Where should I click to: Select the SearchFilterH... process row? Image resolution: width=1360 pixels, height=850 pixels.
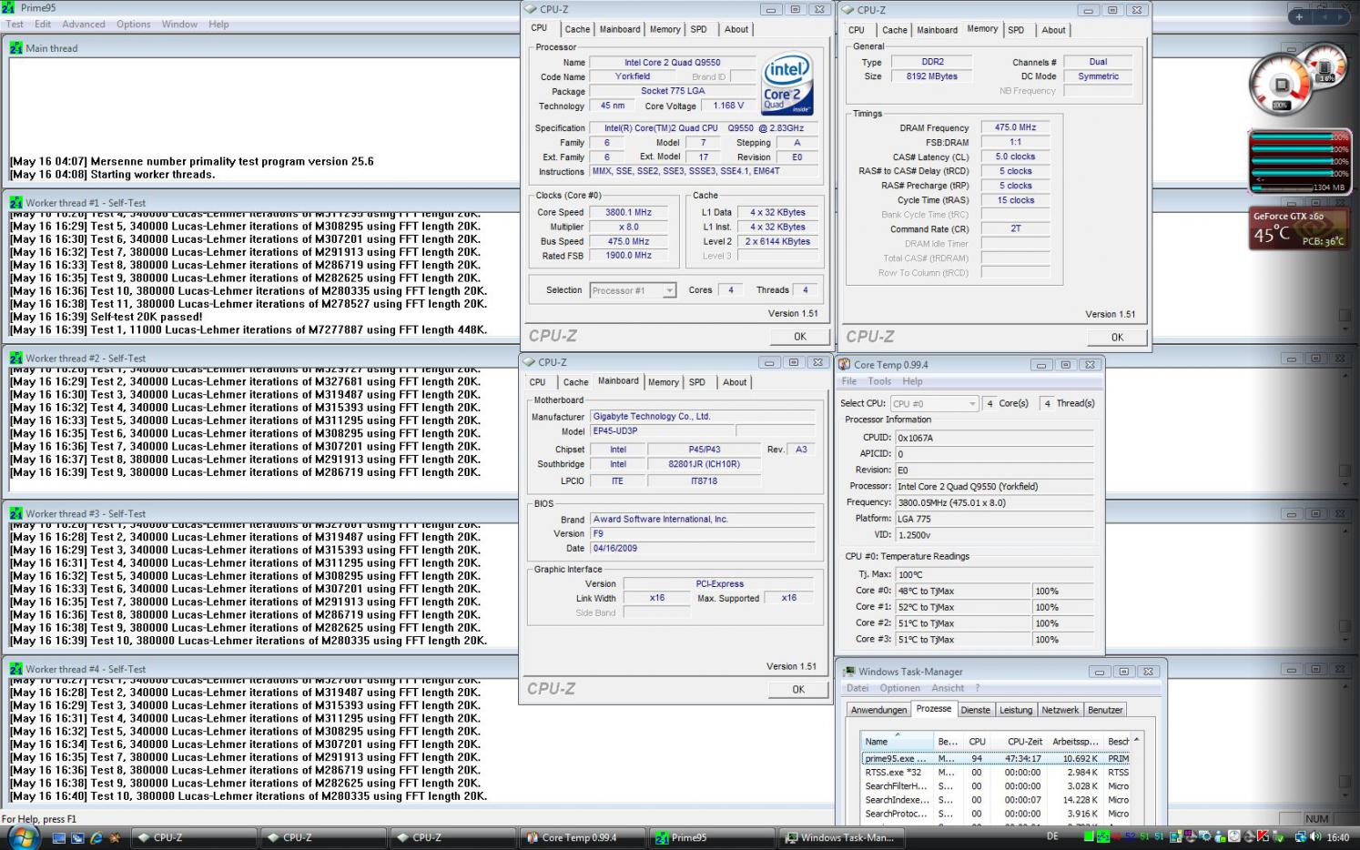coord(996,786)
